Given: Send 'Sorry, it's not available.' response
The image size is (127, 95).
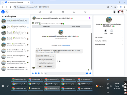Looking at the screenshot, I should [x=45, y=66].
